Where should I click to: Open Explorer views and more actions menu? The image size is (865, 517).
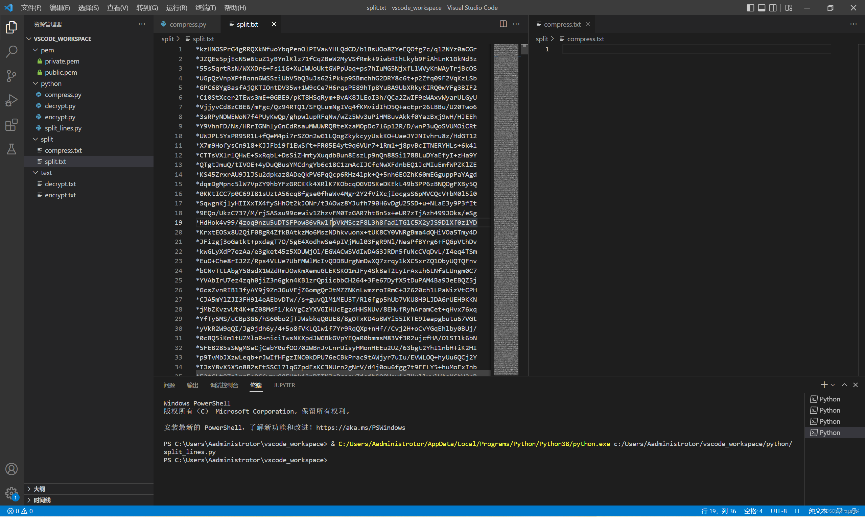point(142,24)
